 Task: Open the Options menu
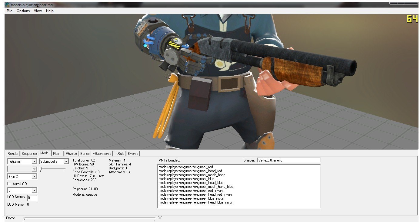[23, 11]
